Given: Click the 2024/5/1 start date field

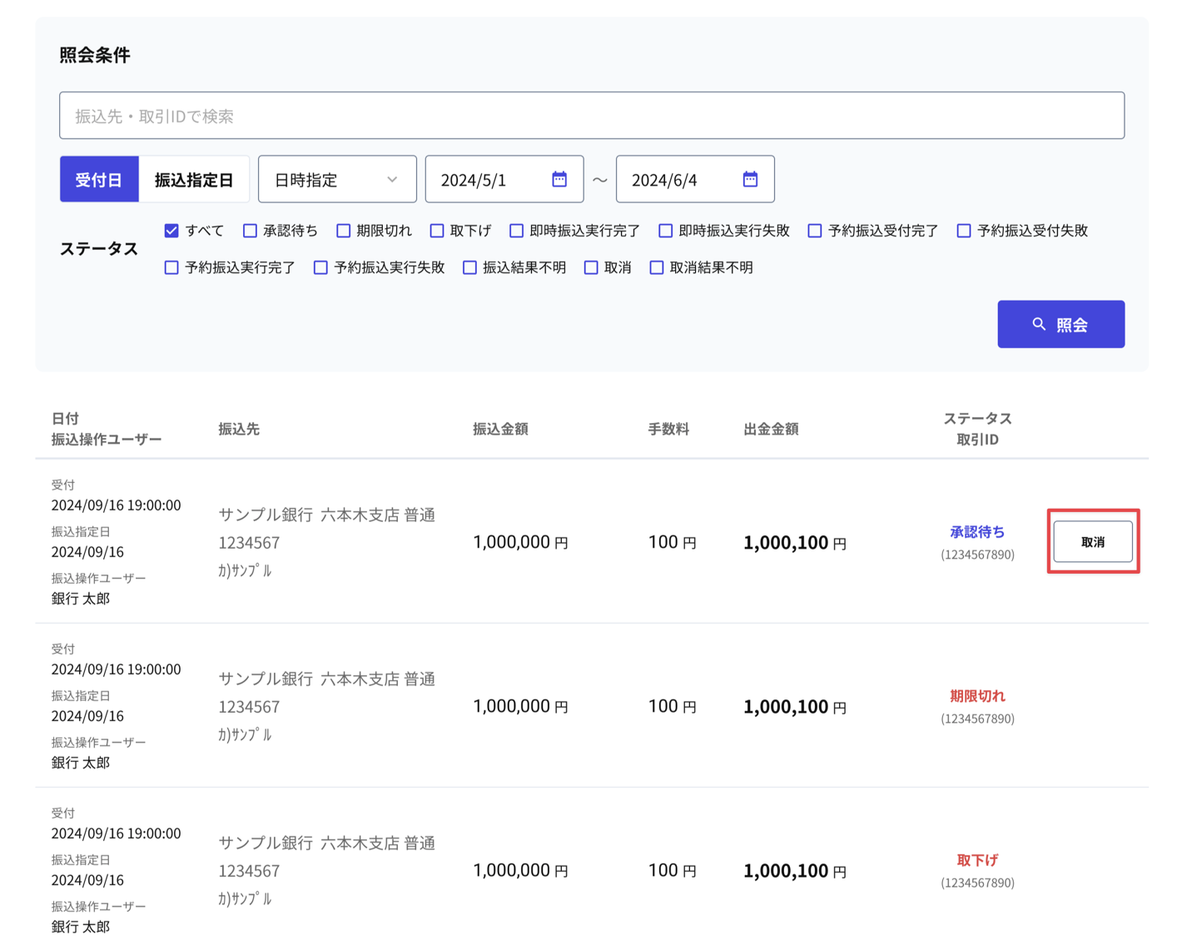Looking at the screenshot, I should tap(504, 179).
